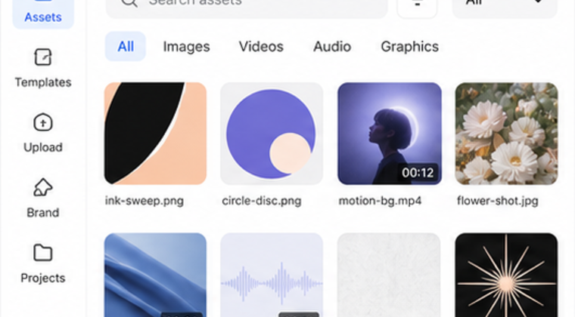Click the Projects label in sidebar

pos(43,278)
